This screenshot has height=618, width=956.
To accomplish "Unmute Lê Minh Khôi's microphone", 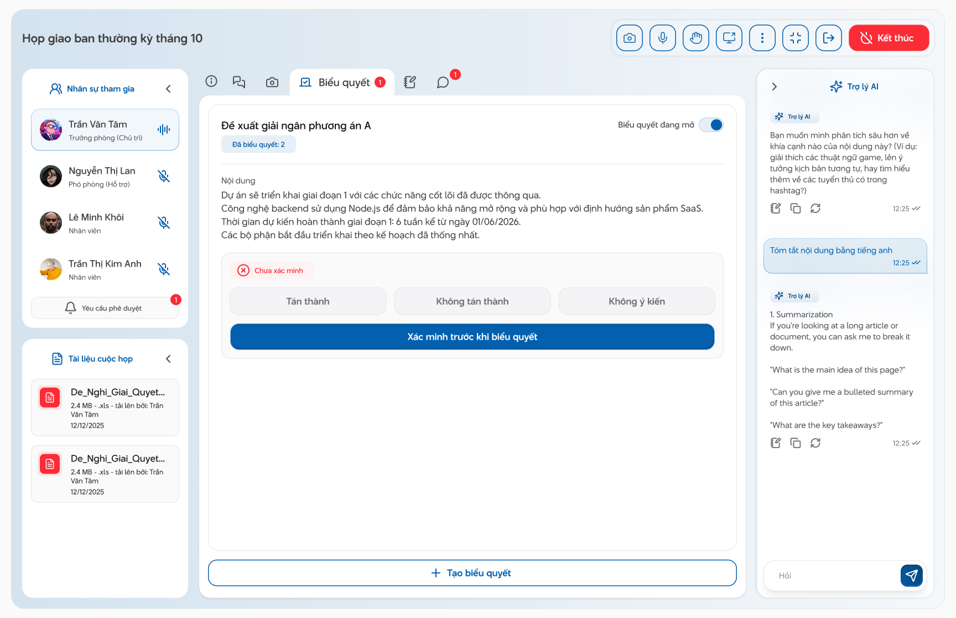I will click(164, 222).
